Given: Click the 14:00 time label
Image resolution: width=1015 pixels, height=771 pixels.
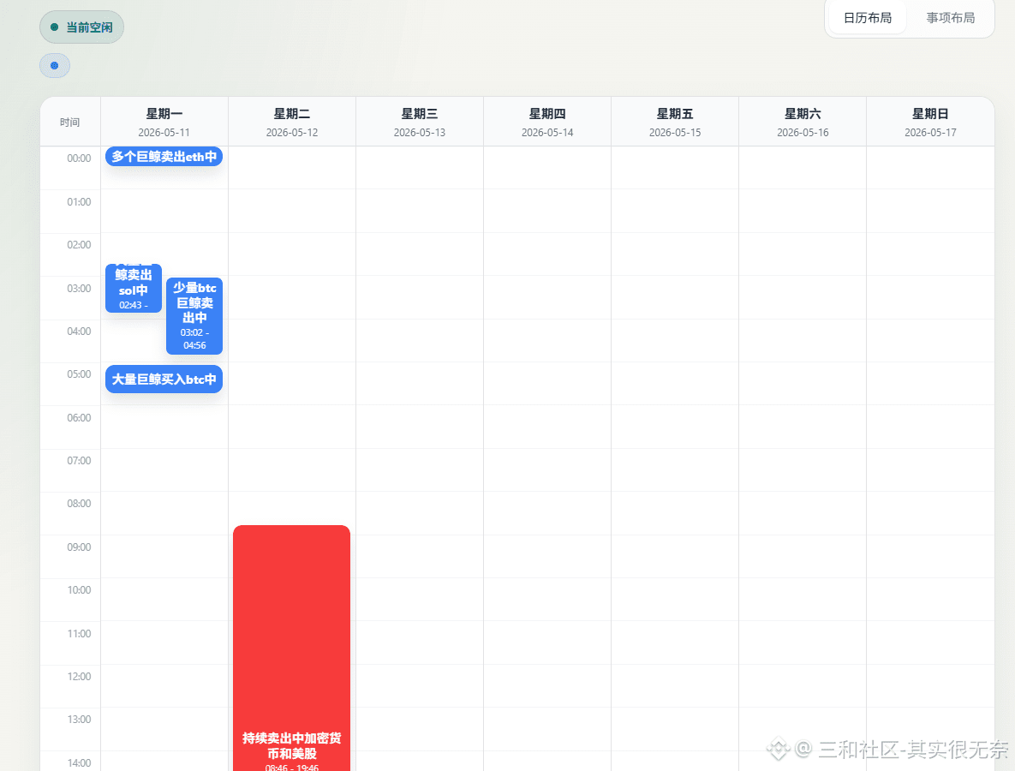Looking at the screenshot, I should tap(79, 762).
